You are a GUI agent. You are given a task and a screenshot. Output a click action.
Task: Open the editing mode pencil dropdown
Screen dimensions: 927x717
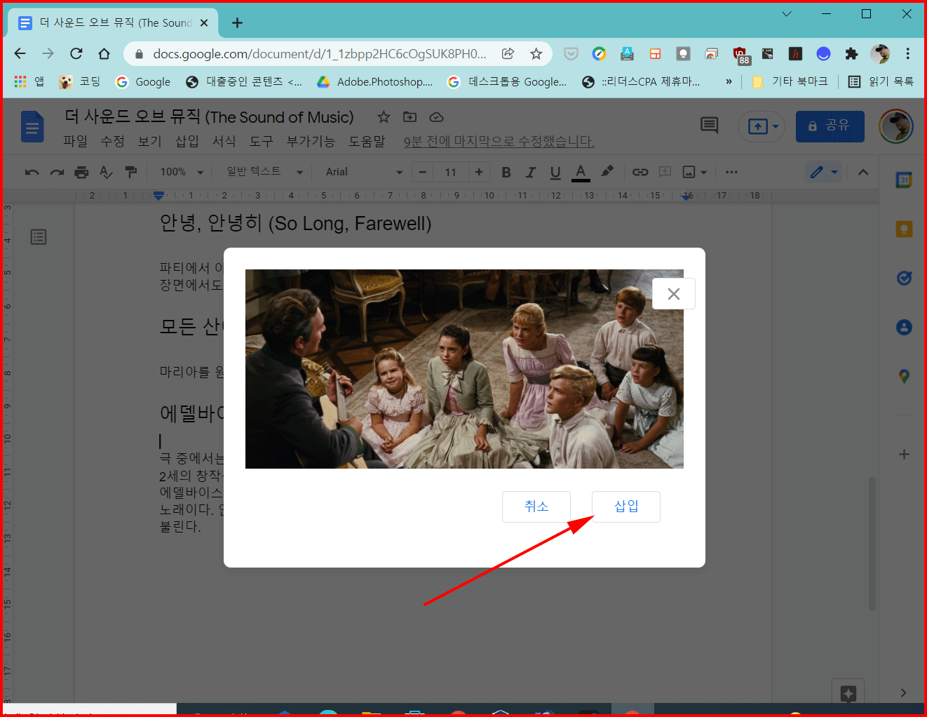[x=823, y=172]
